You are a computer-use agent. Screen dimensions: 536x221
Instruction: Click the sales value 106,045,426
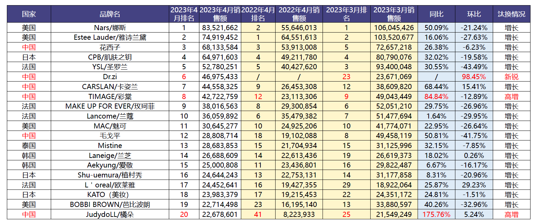click(394, 28)
